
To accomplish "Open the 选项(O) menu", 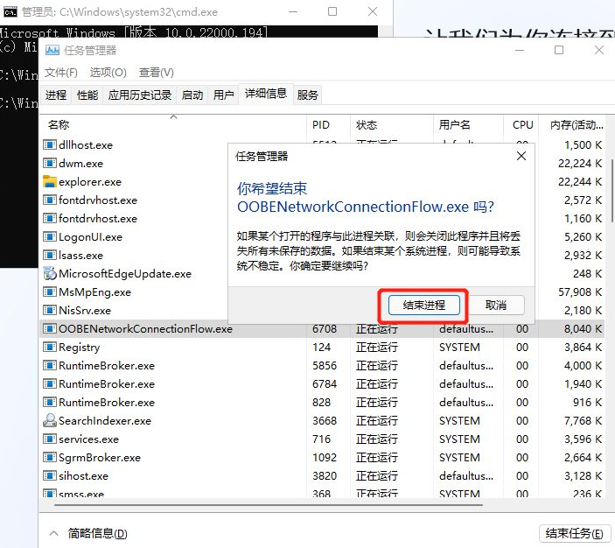I will pos(108,73).
